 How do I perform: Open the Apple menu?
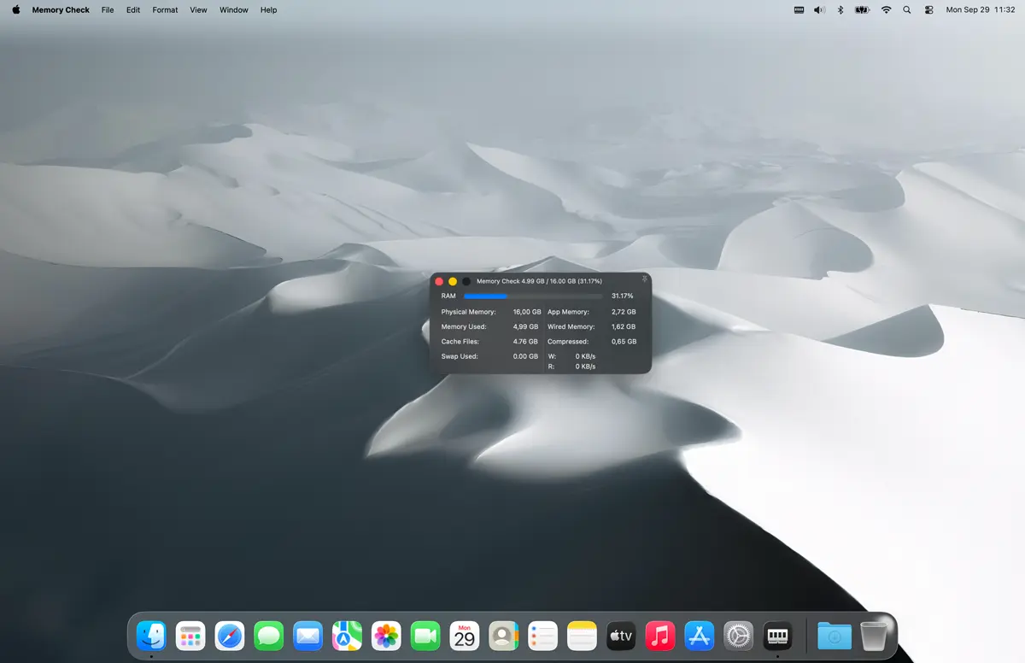pyautogui.click(x=16, y=10)
